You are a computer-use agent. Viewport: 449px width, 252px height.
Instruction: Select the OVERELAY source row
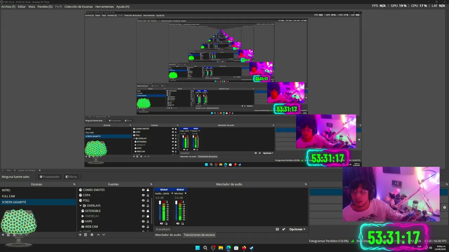[114, 216]
